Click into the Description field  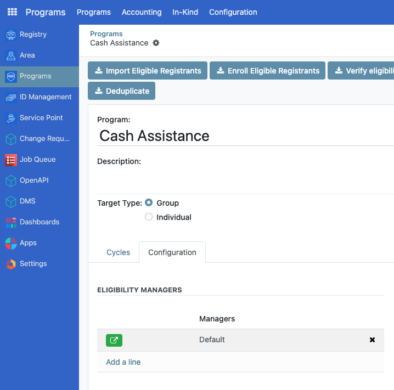(245, 180)
